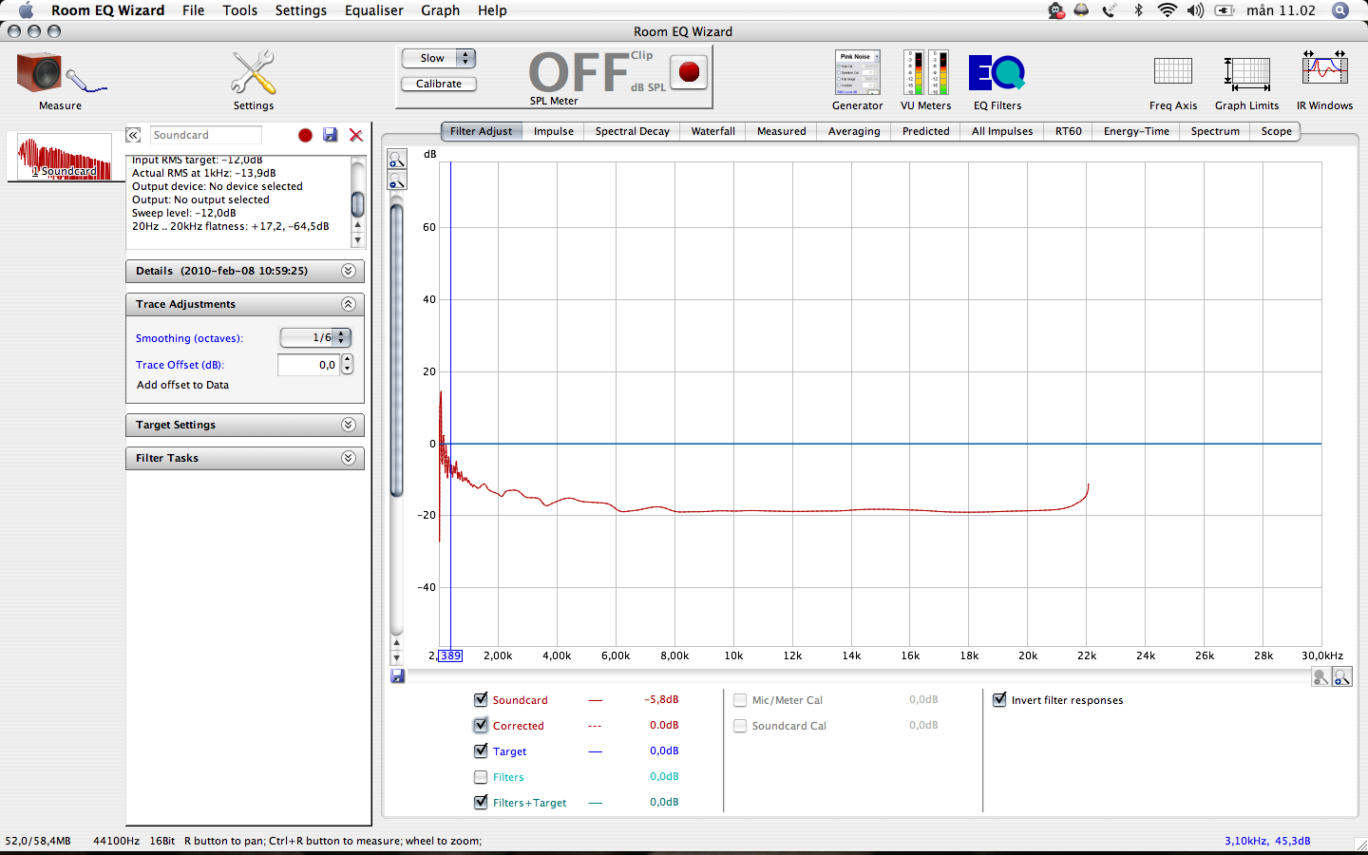This screenshot has width=1368, height=855.
Task: Uncheck Invert filter responses
Action: coord(999,699)
